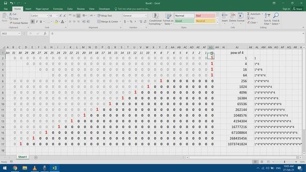Click the Undo arrow icon

11,3
